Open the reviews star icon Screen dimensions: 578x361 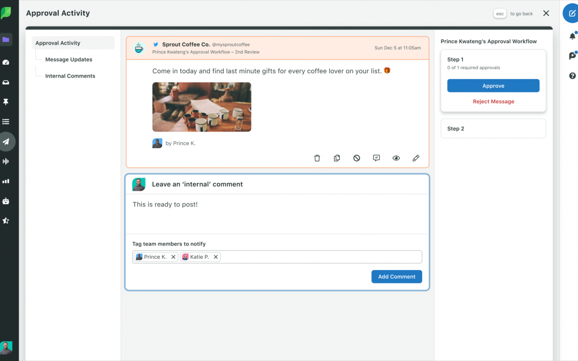(6, 221)
